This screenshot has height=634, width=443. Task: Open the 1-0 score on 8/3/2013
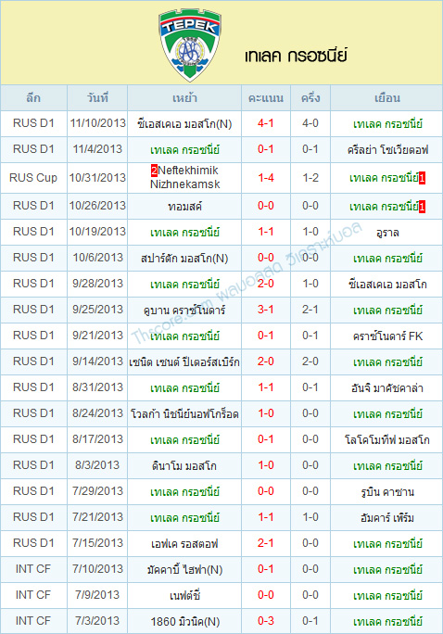(266, 465)
